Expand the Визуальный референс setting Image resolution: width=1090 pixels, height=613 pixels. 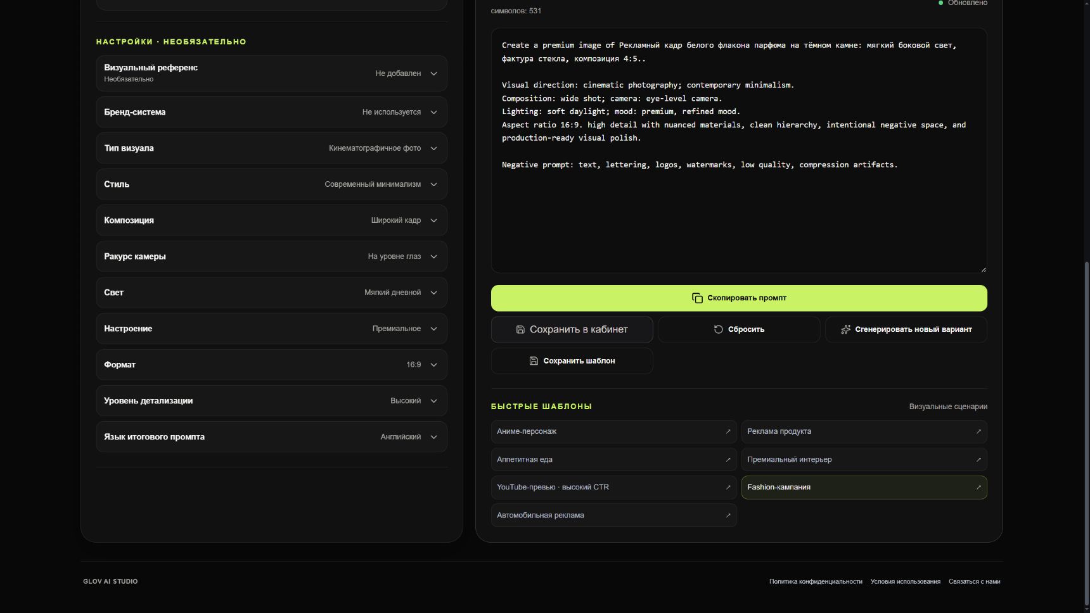click(271, 73)
